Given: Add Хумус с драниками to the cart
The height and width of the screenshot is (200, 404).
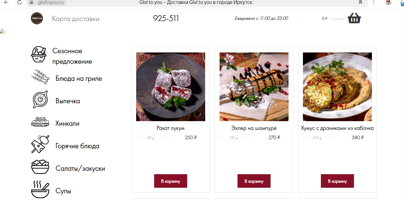Looking at the screenshot, I should pyautogui.click(x=337, y=181).
